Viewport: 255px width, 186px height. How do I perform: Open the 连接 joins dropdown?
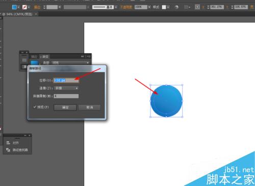66,88
